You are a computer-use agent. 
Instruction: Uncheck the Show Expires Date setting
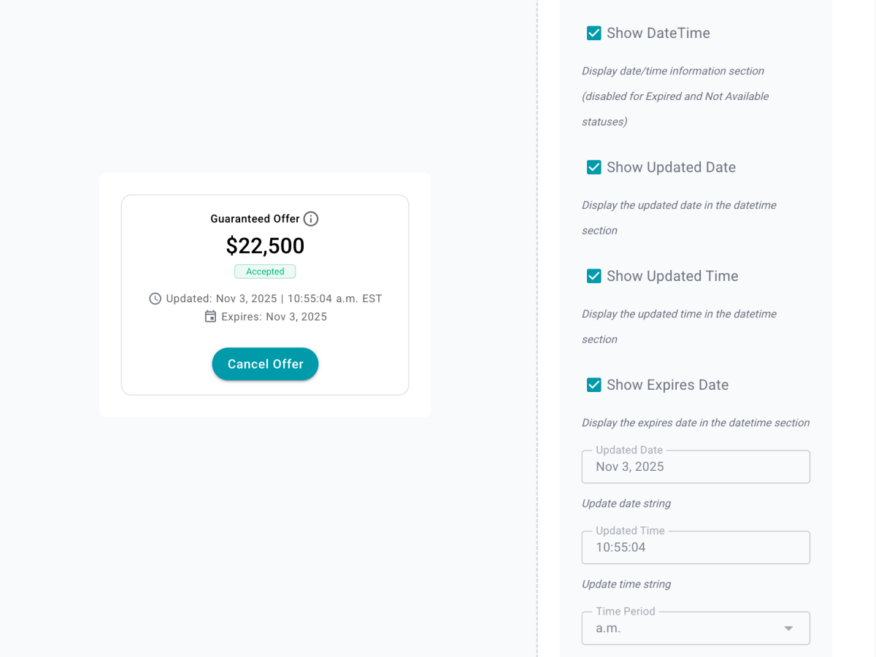click(x=593, y=385)
